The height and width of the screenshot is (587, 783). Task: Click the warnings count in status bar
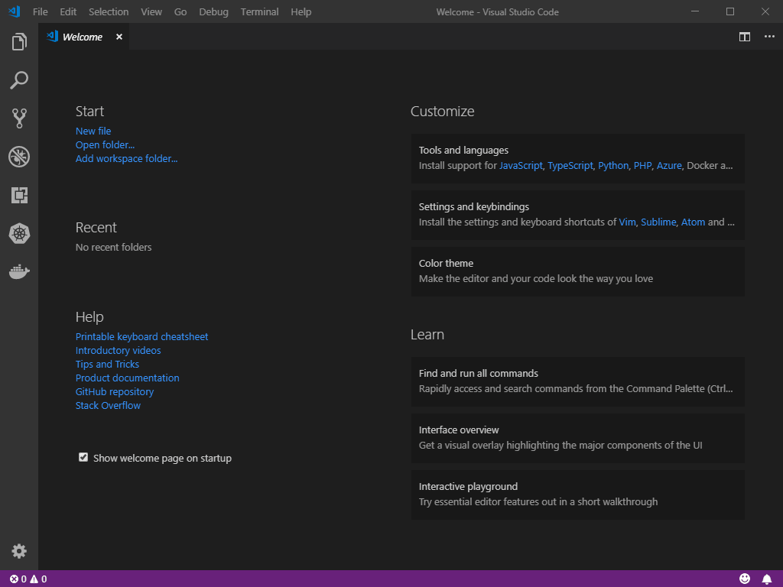point(38,579)
